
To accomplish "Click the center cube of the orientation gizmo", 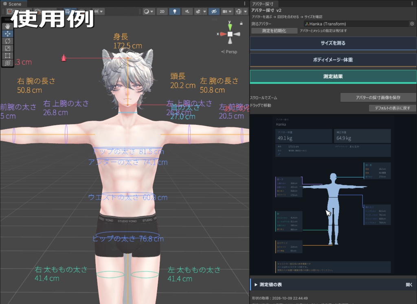I will (230, 34).
